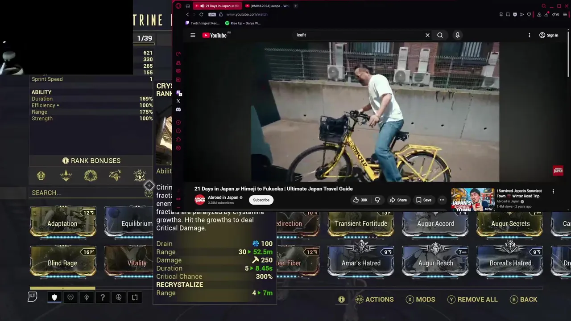The width and height of the screenshot is (571, 321).
Task: Open browser AI assistant button
Action: [556, 14]
